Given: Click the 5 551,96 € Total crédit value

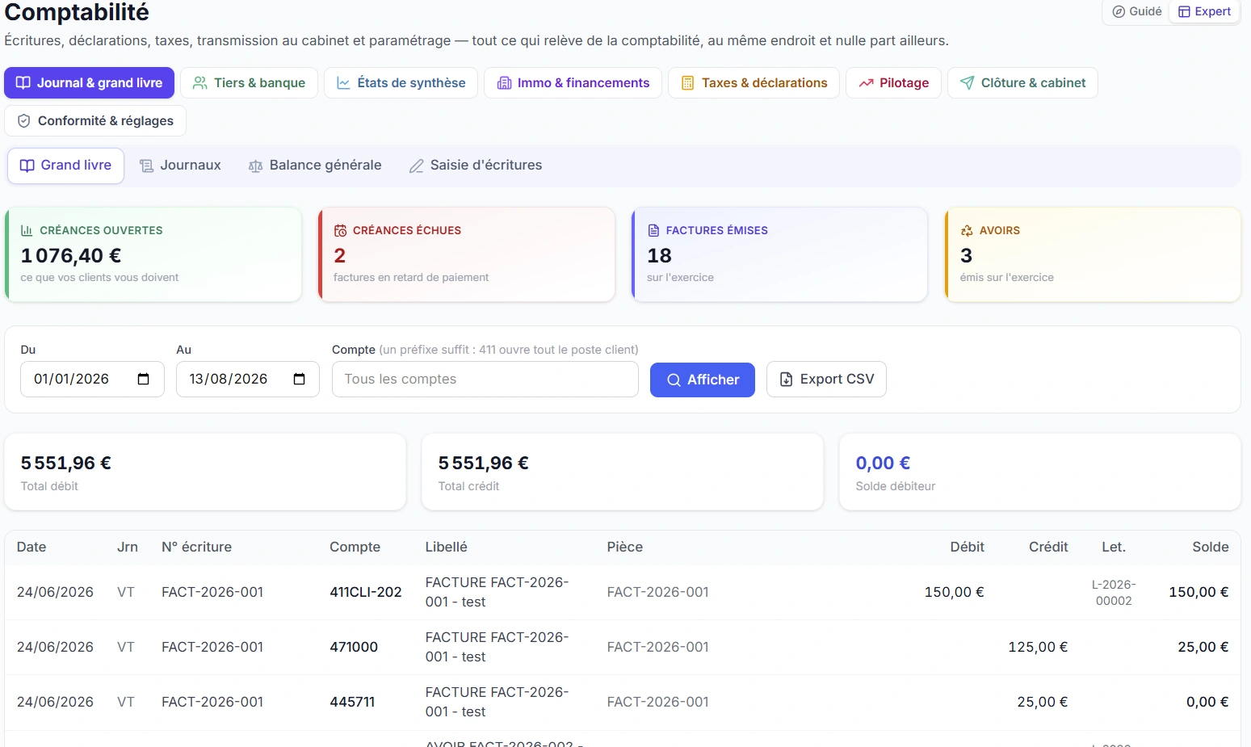Looking at the screenshot, I should pos(484,464).
